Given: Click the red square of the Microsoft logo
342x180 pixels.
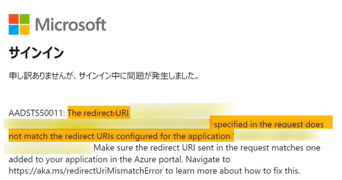Looking at the screenshot, I should [x=14, y=19].
